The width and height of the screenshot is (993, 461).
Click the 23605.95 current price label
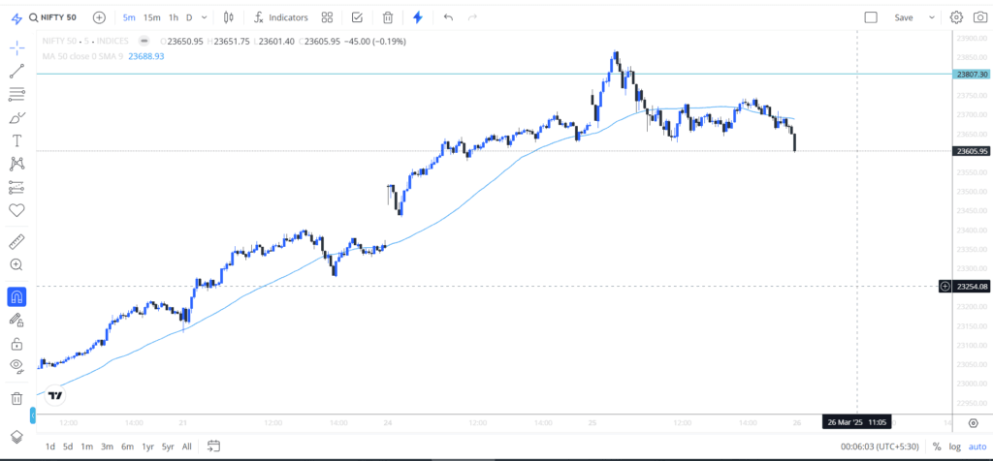coord(972,151)
